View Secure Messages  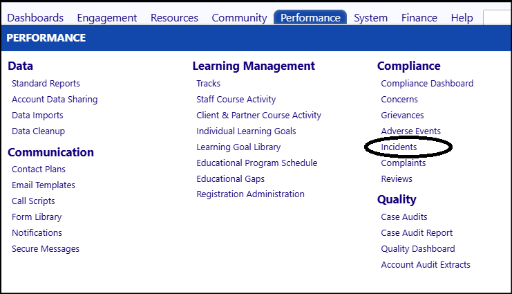(46, 249)
